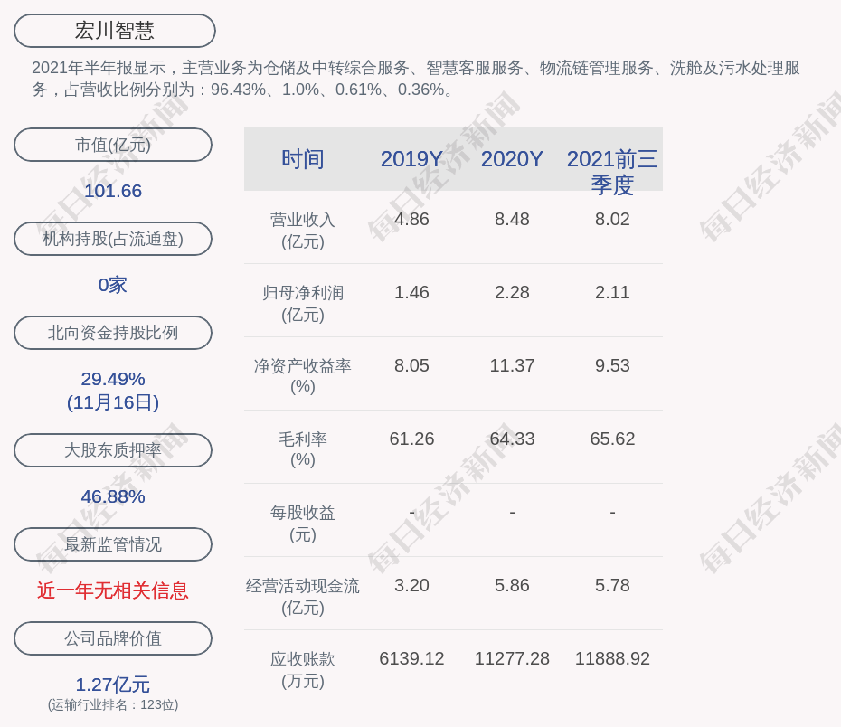Click the gross margin value 61.26
Viewport: 841px width, 727px height.
pos(411,439)
